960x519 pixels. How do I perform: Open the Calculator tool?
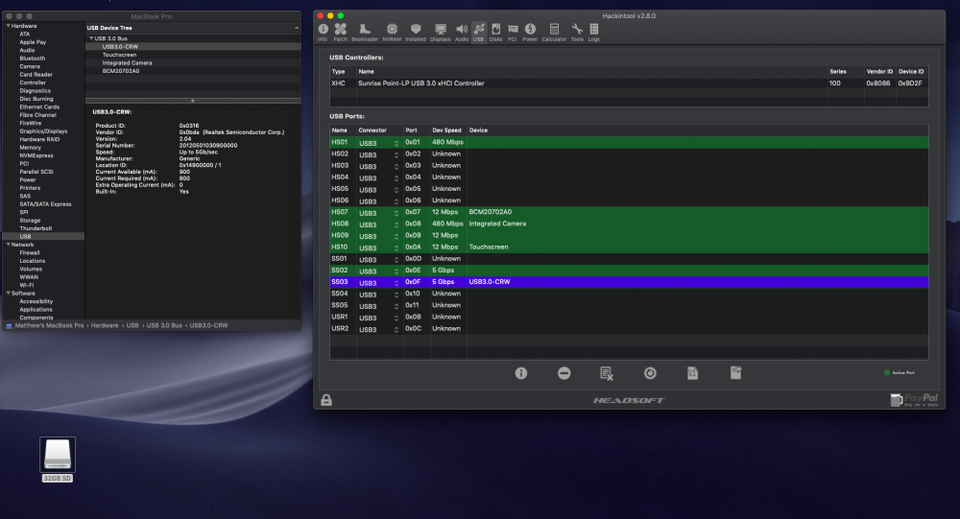[x=554, y=33]
